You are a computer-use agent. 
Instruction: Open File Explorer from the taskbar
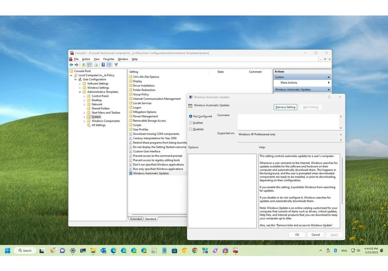click(93, 251)
